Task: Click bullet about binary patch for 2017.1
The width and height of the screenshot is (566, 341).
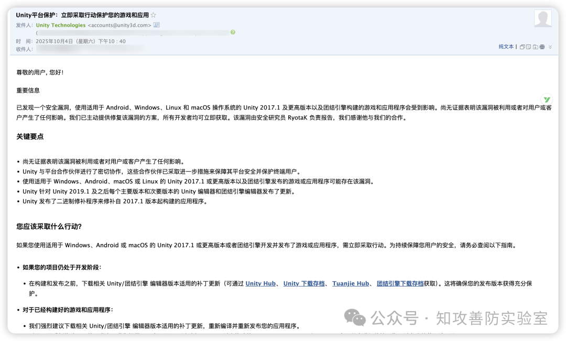Action: coord(115,201)
